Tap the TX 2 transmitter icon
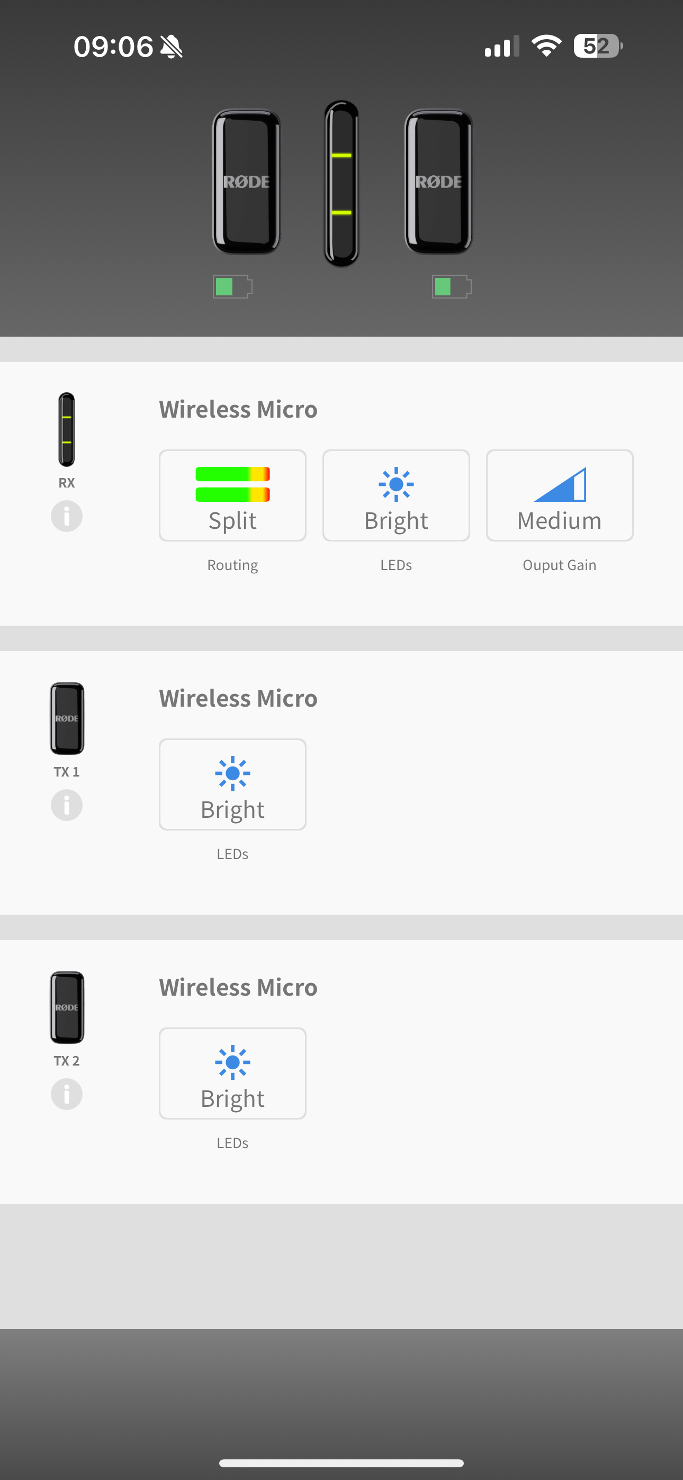 pyautogui.click(x=67, y=1007)
